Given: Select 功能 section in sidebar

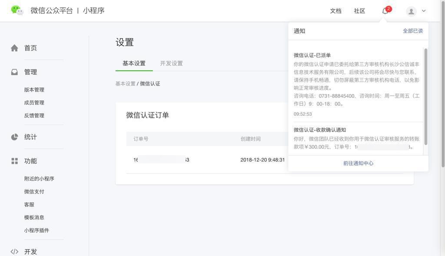Looking at the screenshot, I should tap(30, 161).
